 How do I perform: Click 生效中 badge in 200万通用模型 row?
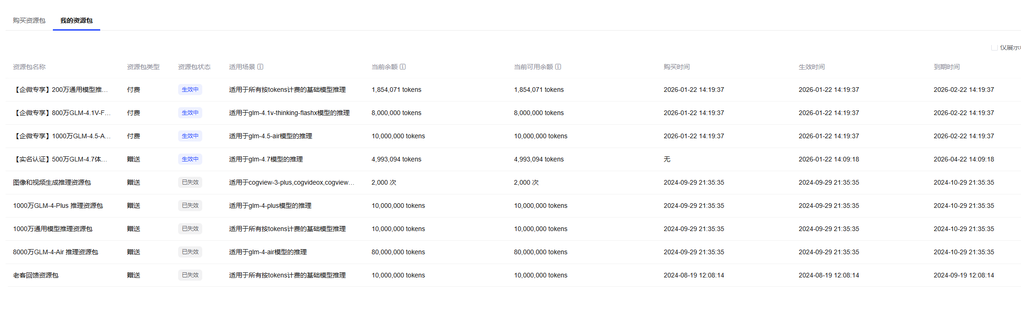(x=190, y=90)
